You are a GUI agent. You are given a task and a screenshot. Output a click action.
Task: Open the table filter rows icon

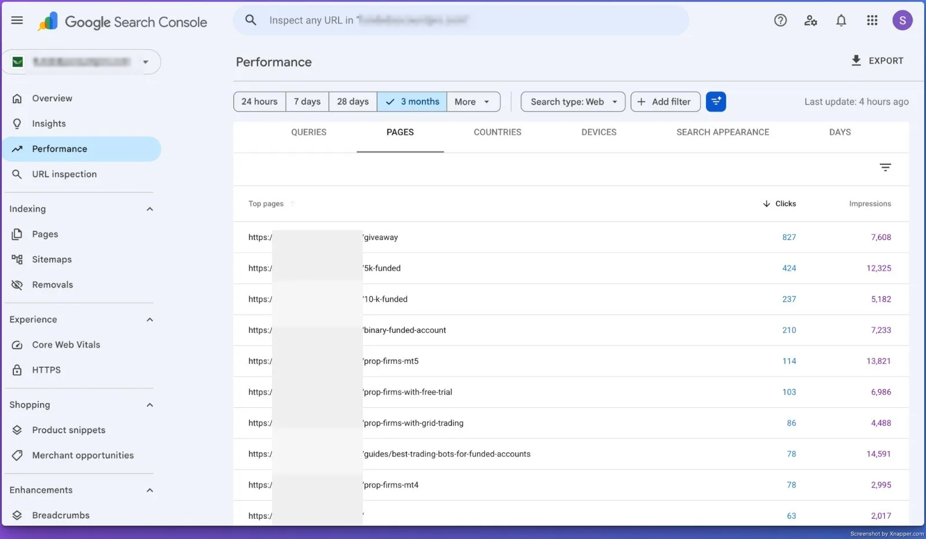[885, 168]
